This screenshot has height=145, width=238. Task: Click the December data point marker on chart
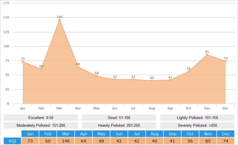point(225,61)
